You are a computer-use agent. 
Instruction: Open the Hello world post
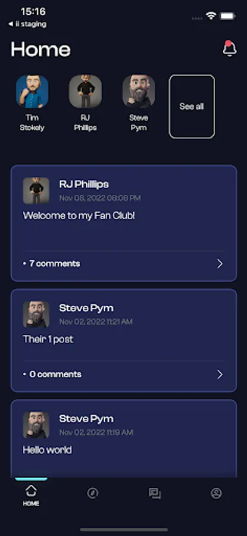[x=47, y=450]
